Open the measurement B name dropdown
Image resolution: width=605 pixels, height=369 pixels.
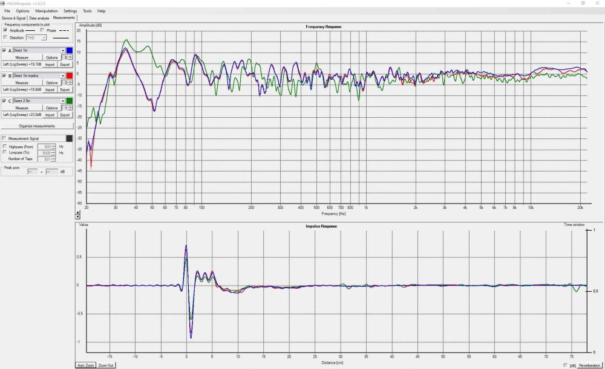(62, 75)
